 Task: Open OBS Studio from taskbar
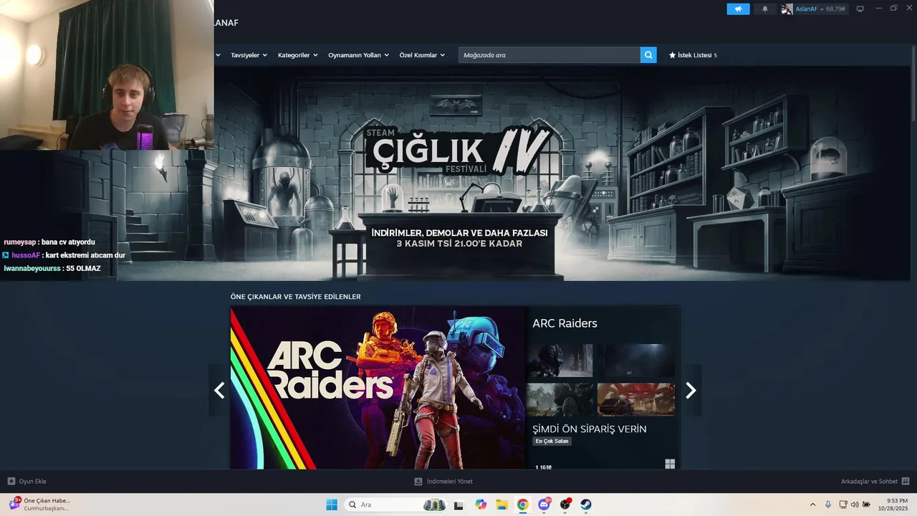pyautogui.click(x=565, y=505)
